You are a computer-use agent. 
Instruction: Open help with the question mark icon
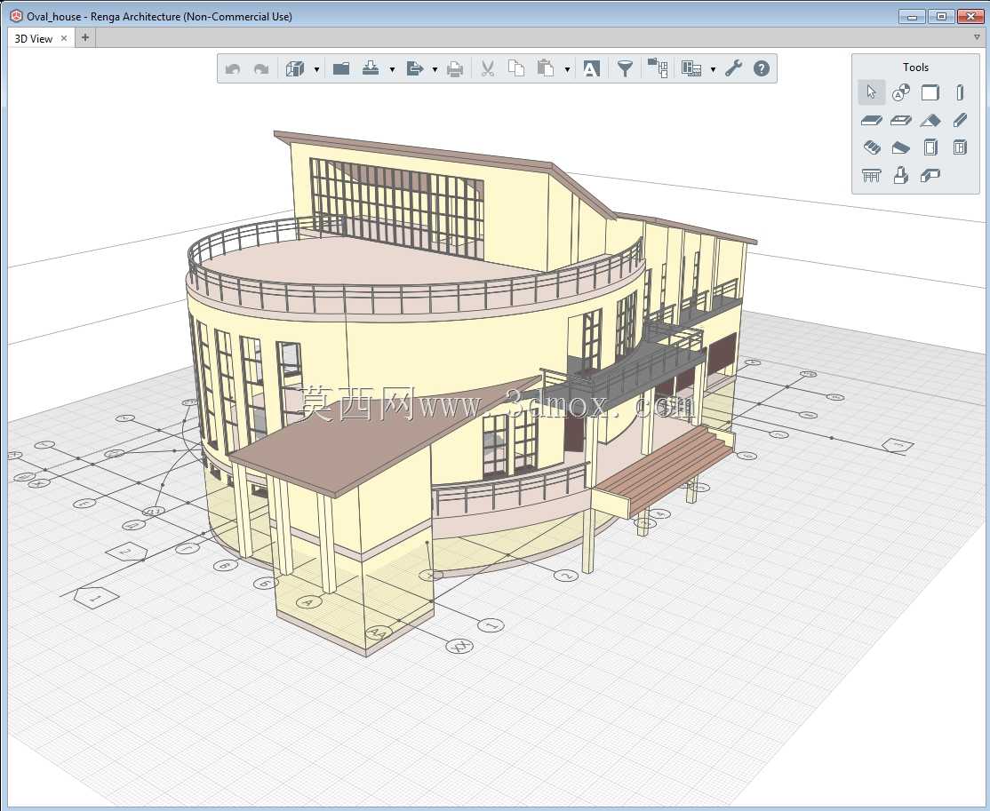click(x=762, y=68)
